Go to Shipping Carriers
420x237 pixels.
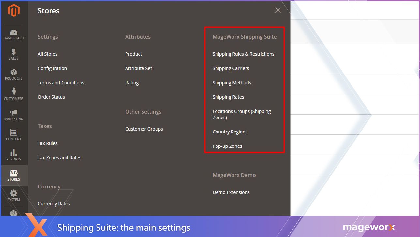click(231, 68)
